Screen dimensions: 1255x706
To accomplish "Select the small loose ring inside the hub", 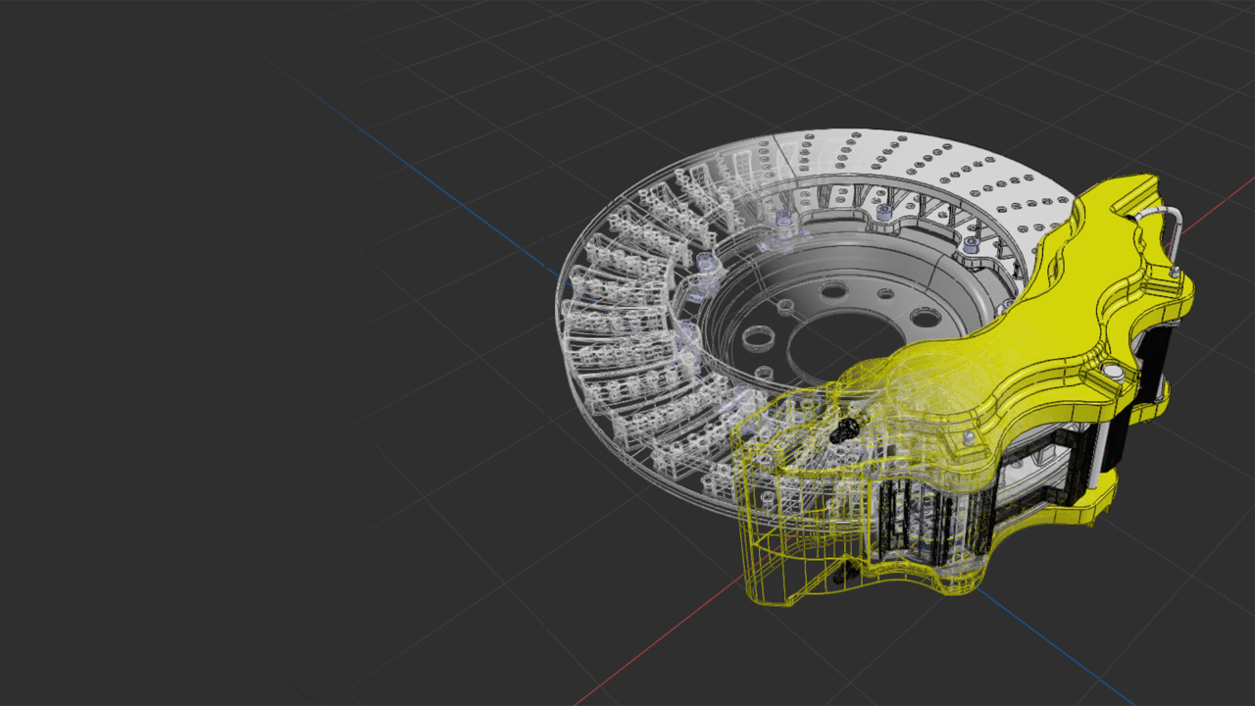I will point(757,338).
